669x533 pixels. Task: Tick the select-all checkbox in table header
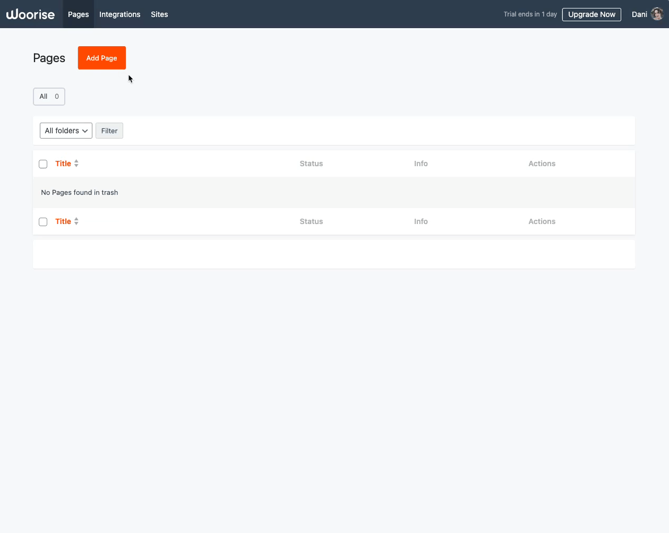point(43,164)
